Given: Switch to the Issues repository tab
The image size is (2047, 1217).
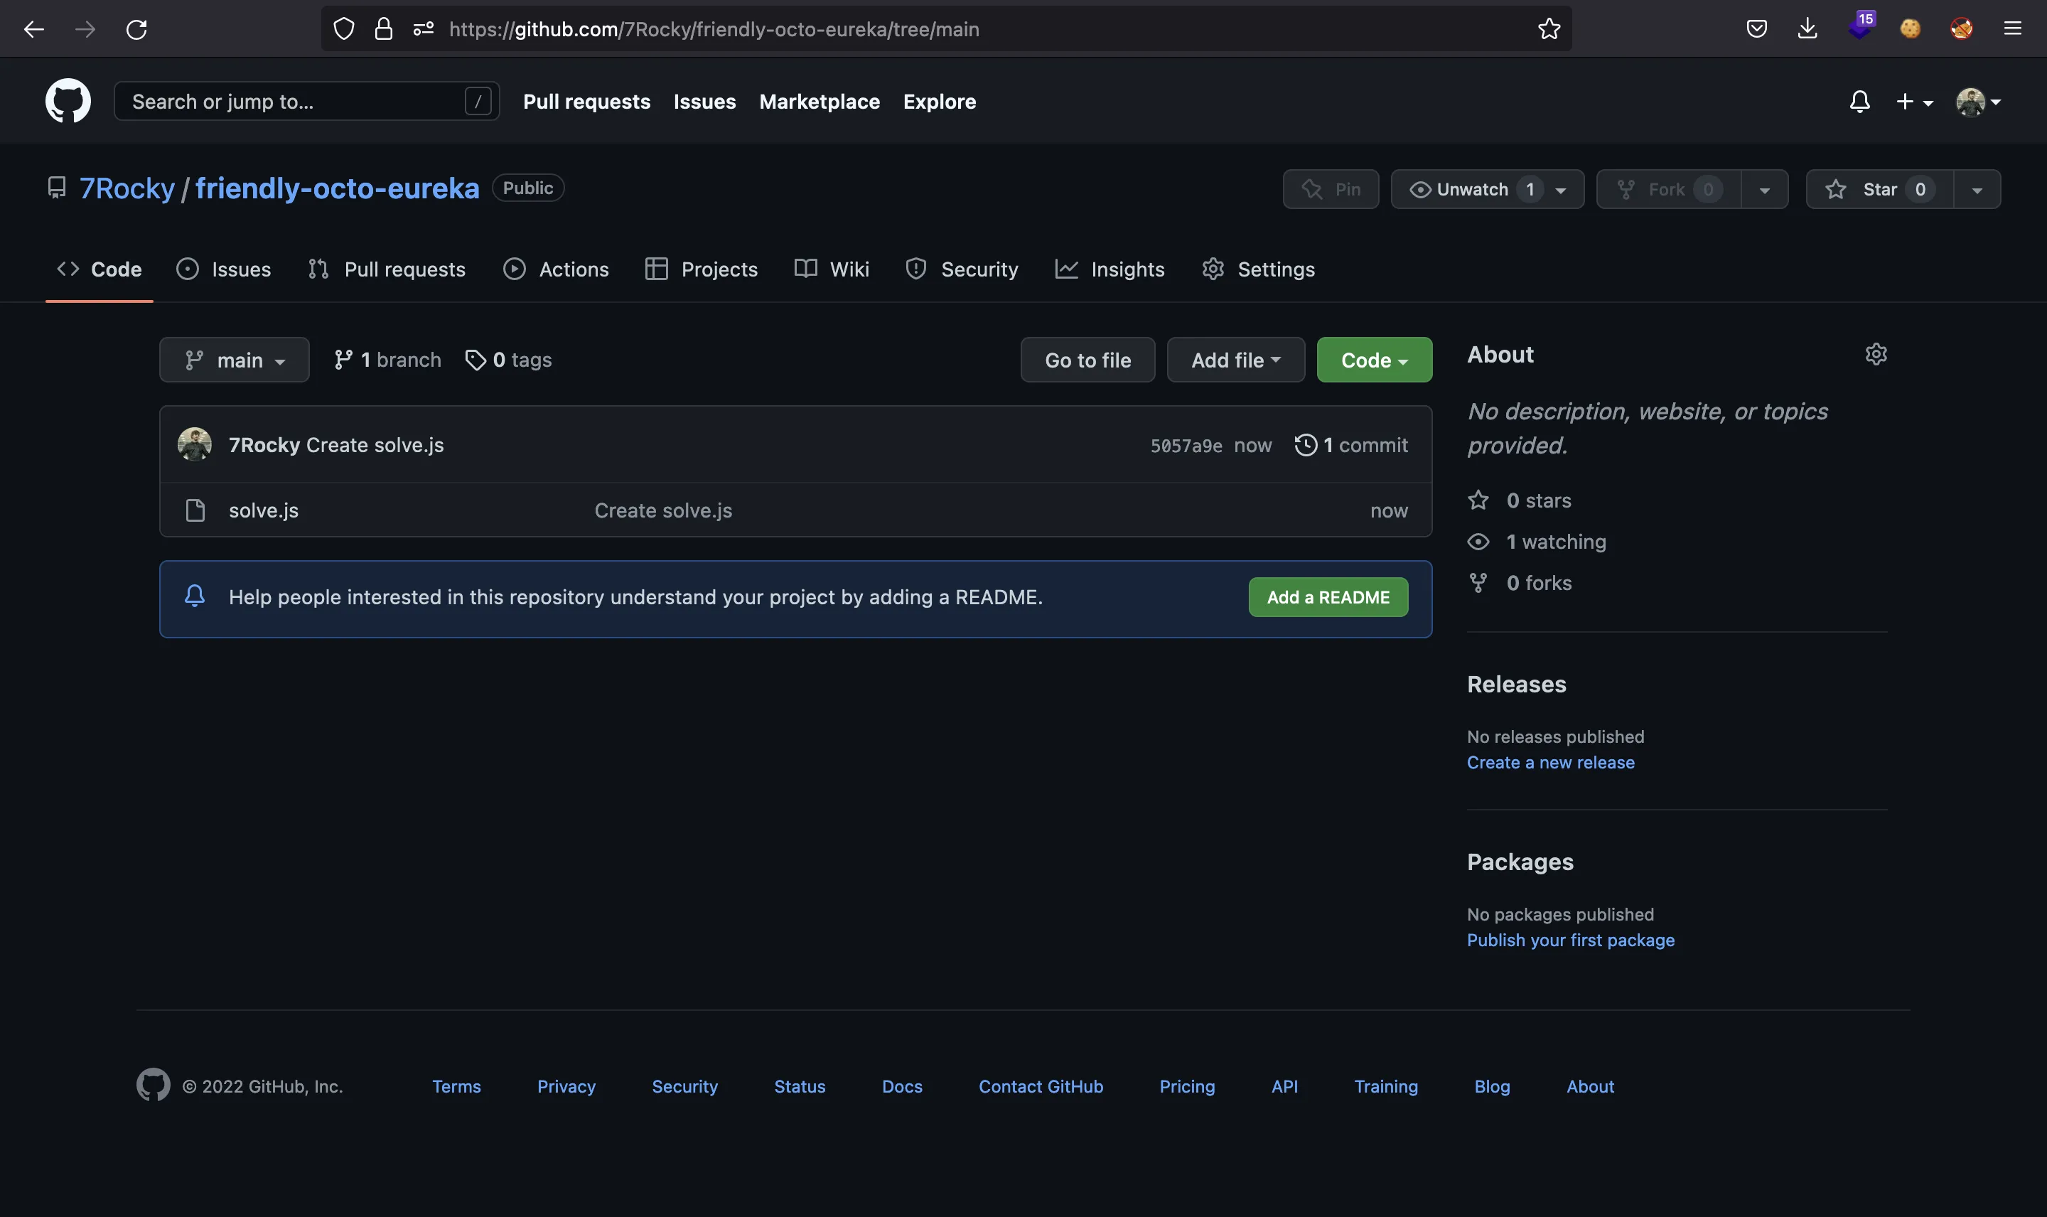Looking at the screenshot, I should click(x=223, y=269).
